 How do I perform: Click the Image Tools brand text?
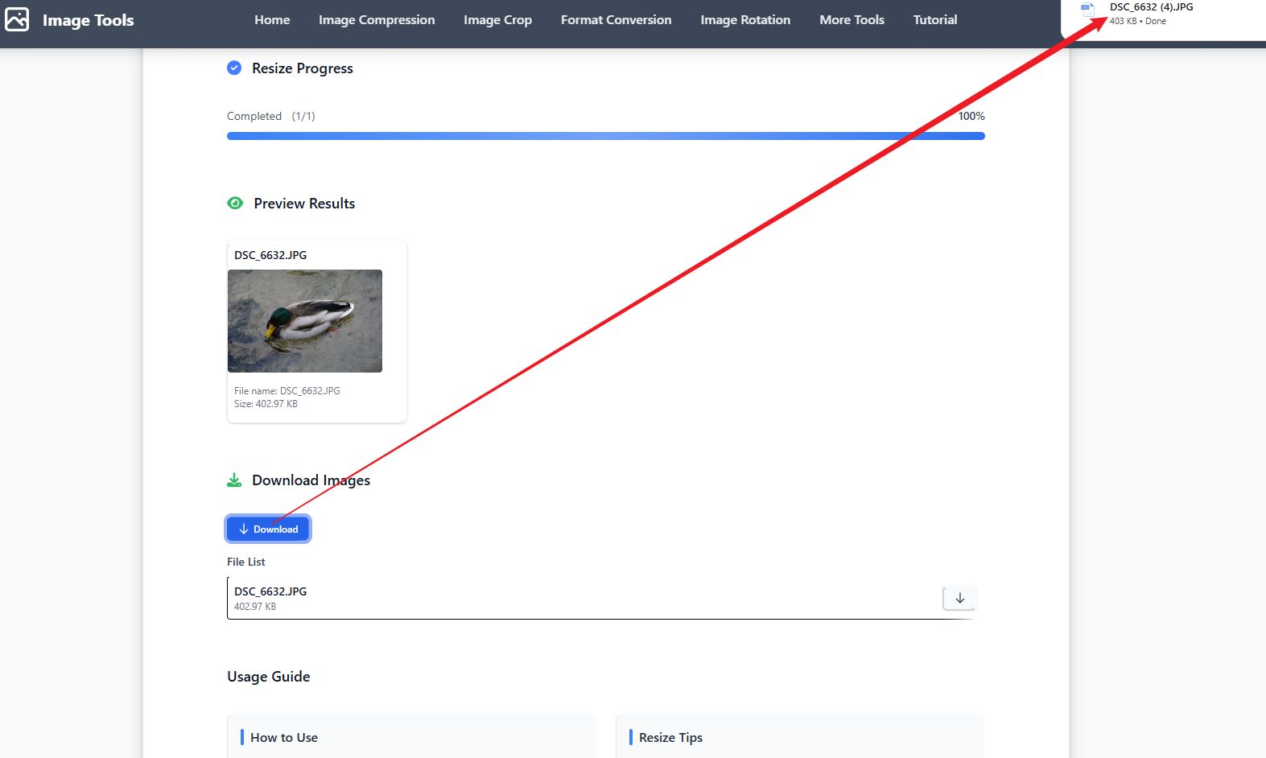tap(89, 20)
